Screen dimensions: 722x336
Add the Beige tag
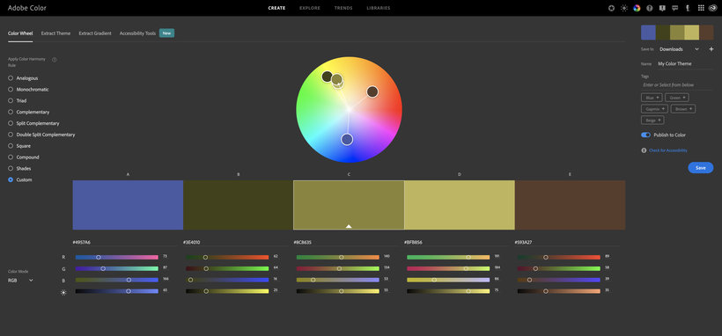(652, 121)
